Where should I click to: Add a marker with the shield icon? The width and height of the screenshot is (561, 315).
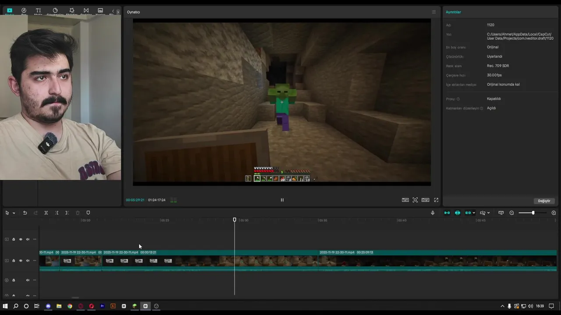[88, 213]
